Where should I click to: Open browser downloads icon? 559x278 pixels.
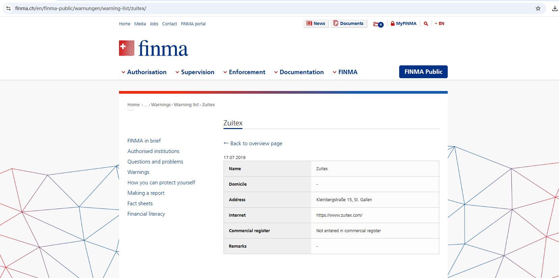555,8
